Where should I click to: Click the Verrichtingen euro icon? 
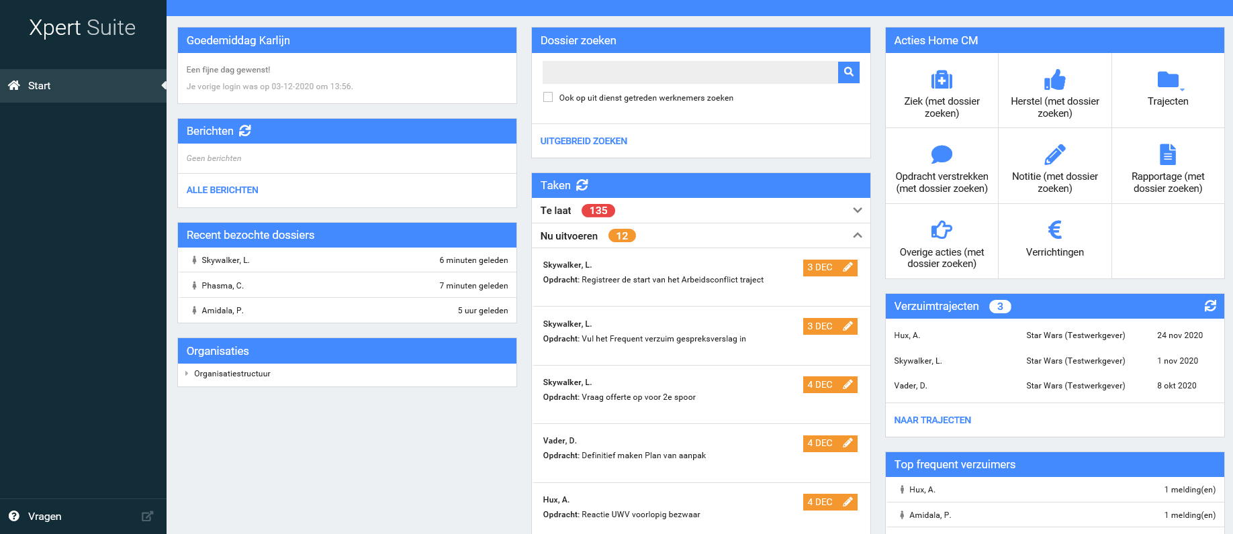(x=1054, y=230)
